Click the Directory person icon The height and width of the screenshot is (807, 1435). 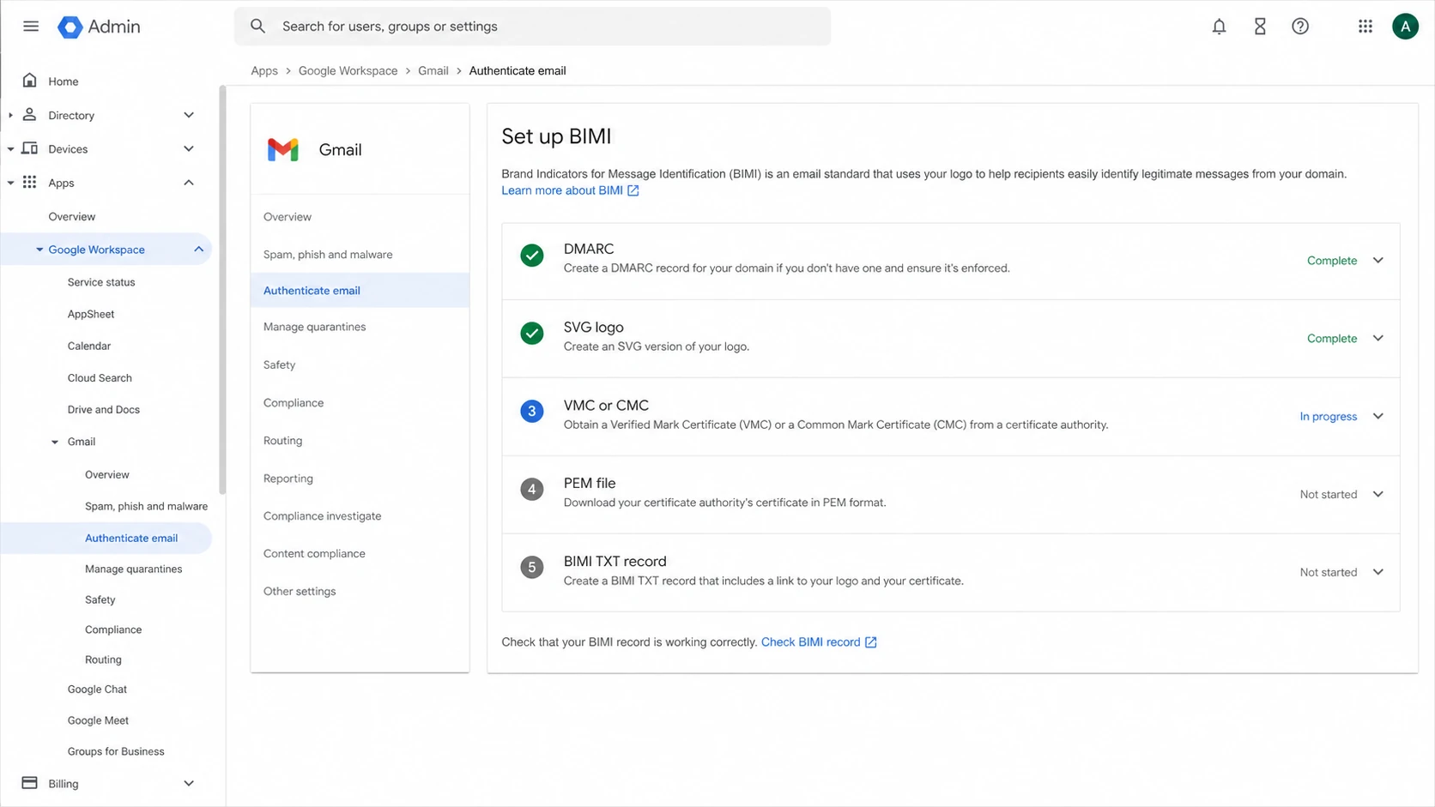(30, 114)
